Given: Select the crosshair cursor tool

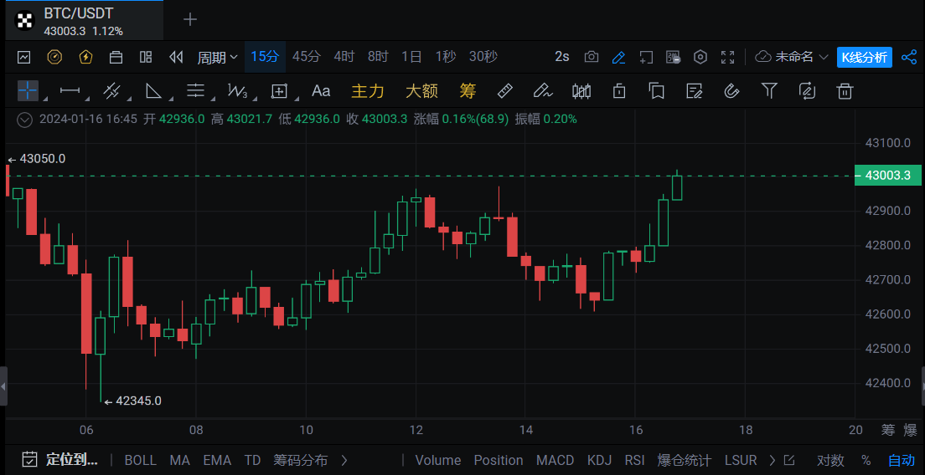Looking at the screenshot, I should point(28,90).
